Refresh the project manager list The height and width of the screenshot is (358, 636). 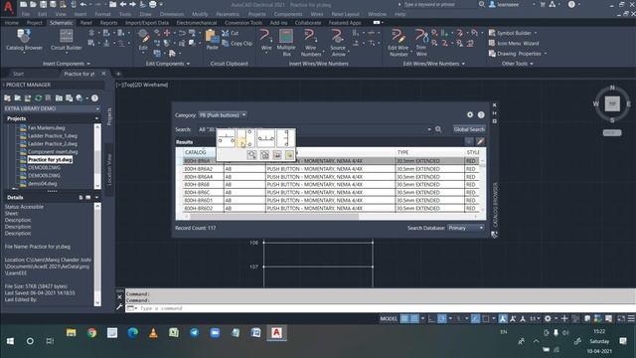[x=38, y=97]
